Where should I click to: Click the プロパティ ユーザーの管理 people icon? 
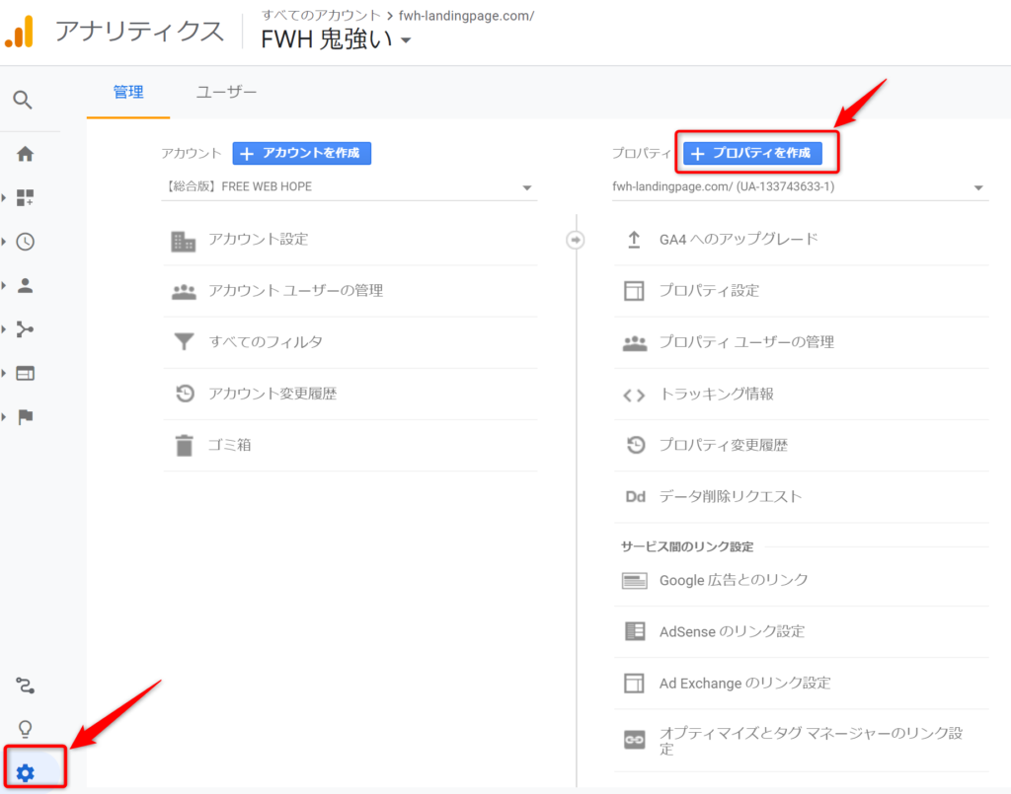635,343
